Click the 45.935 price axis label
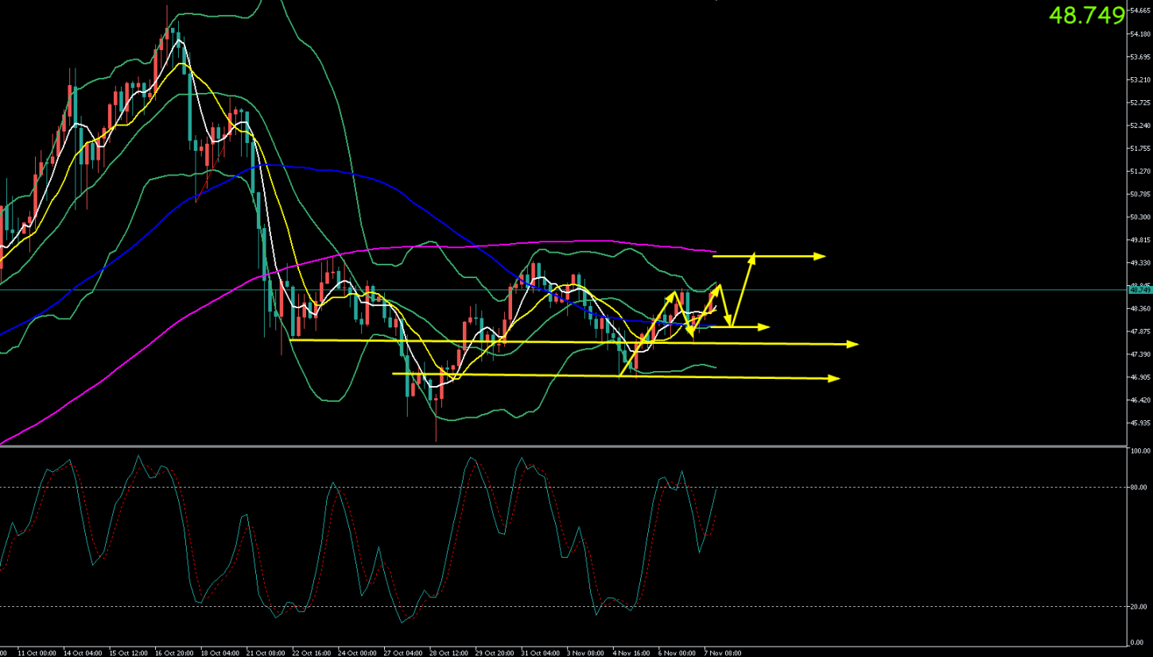This screenshot has width=1153, height=657. 1139,423
